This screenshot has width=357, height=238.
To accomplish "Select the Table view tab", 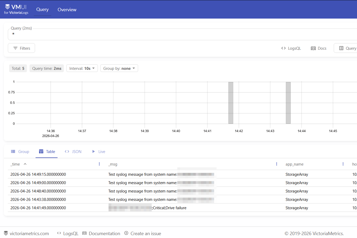I will (47, 152).
